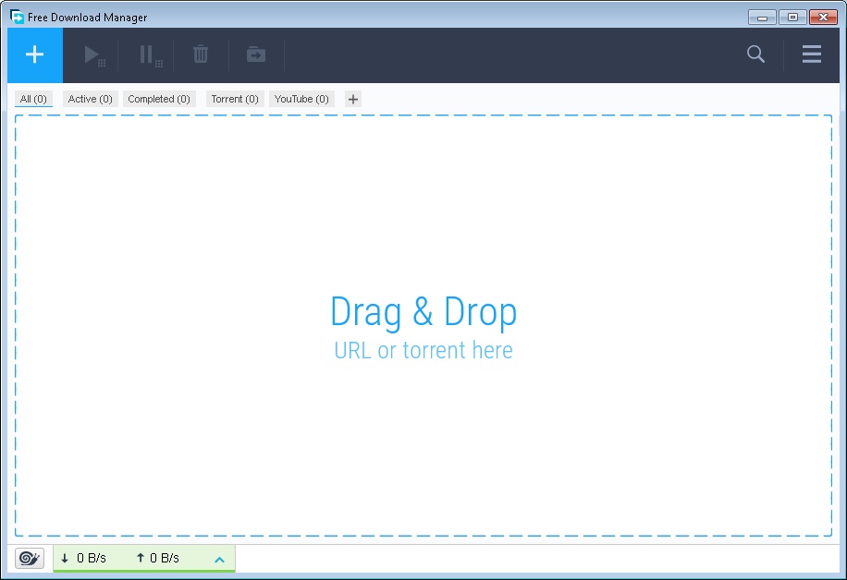Toggle snail mode speed limiting
Screen dimensions: 847x580
coord(28,558)
